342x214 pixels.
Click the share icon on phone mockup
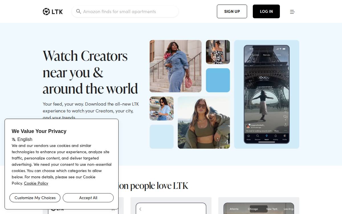285,125
